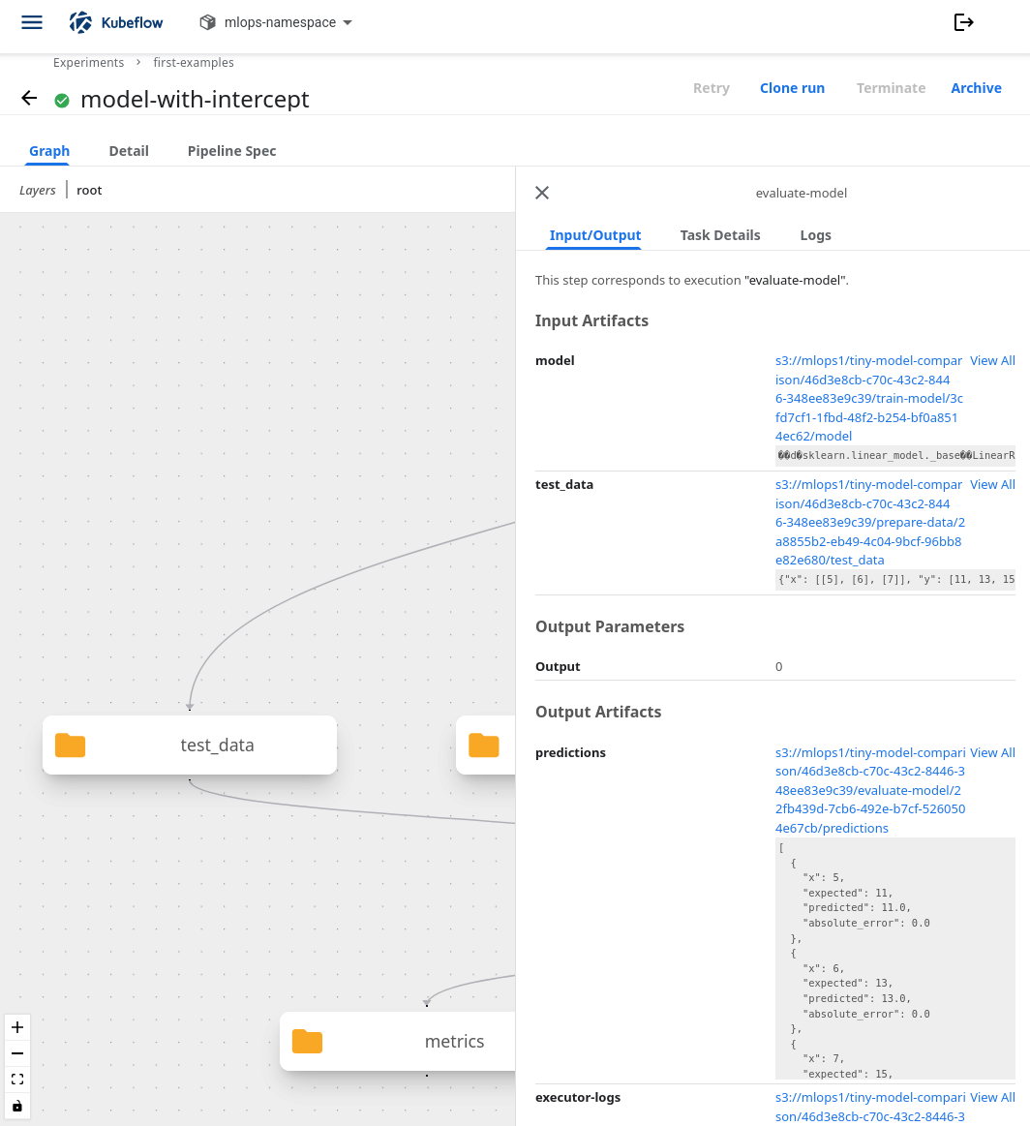Click the Kubeflow logo

click(x=116, y=22)
